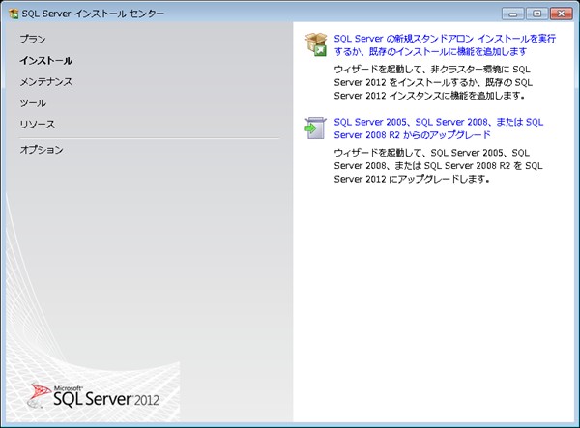
Task: Click the upgrade description text starting ウィザードを起動して、SQL Server 2005
Action: (438, 166)
